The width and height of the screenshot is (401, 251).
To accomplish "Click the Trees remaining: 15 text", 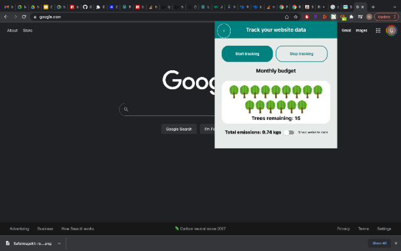I will [x=276, y=119].
